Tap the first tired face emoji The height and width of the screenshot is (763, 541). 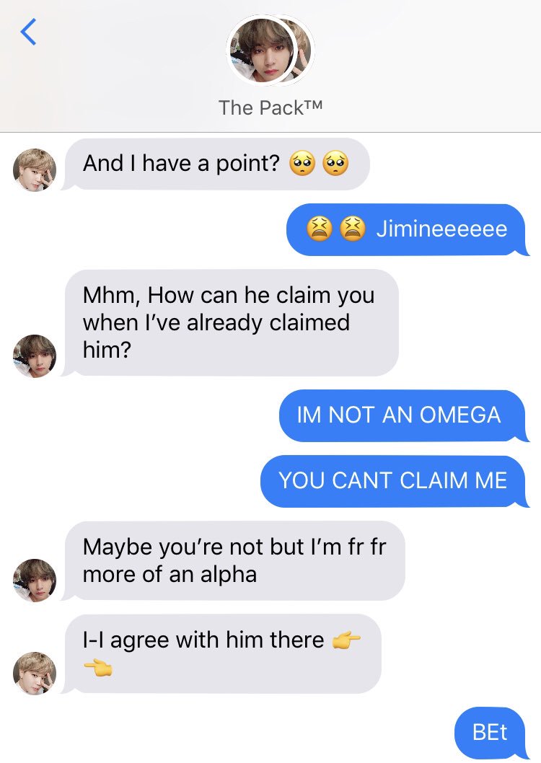pyautogui.click(x=319, y=229)
